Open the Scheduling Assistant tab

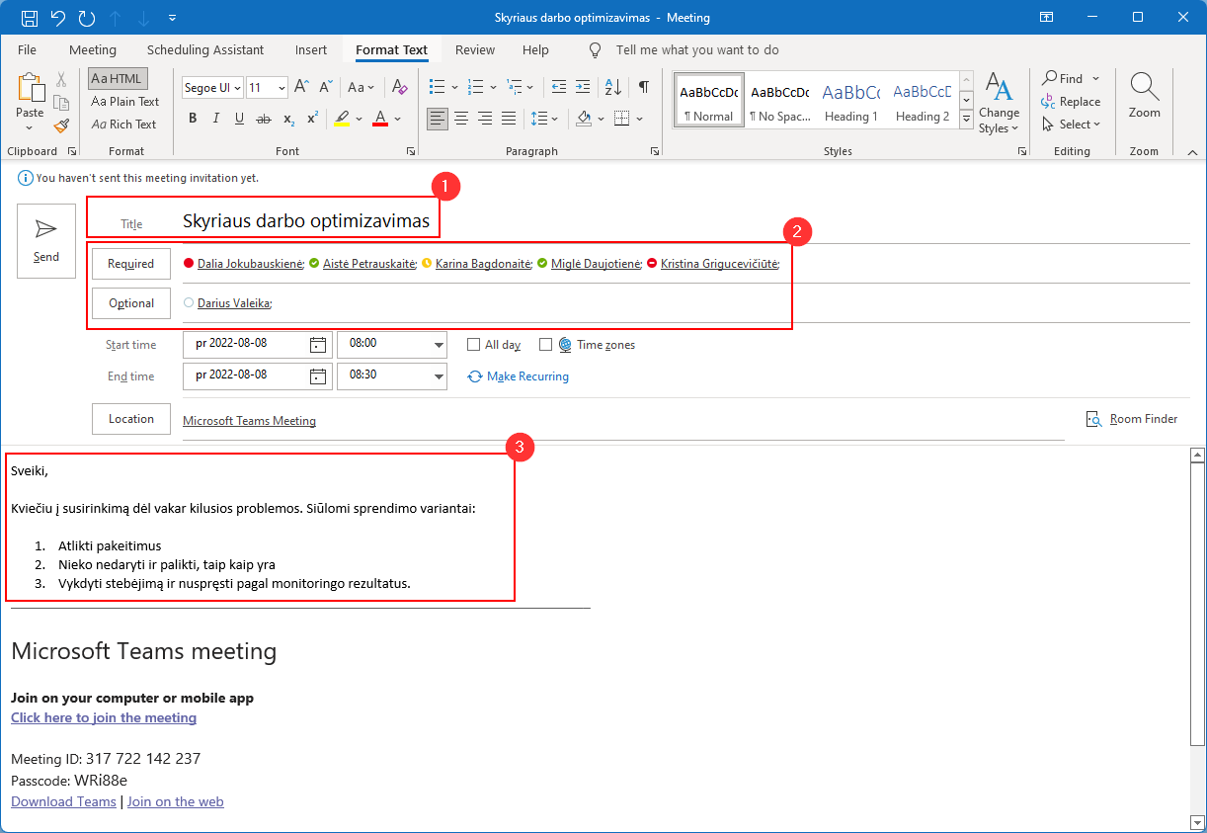point(205,49)
